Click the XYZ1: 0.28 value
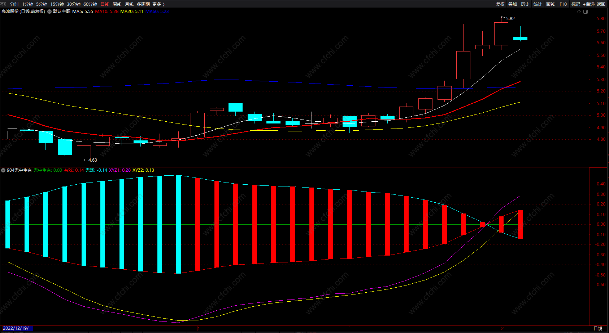This screenshot has width=609, height=333. (120, 170)
